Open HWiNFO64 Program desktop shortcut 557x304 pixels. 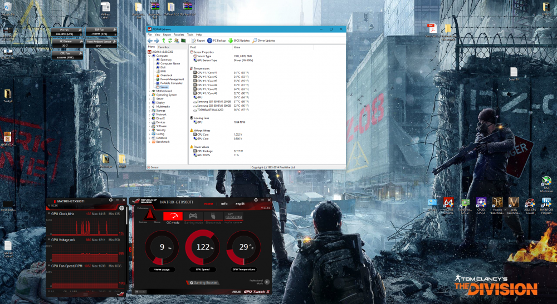coord(546,206)
